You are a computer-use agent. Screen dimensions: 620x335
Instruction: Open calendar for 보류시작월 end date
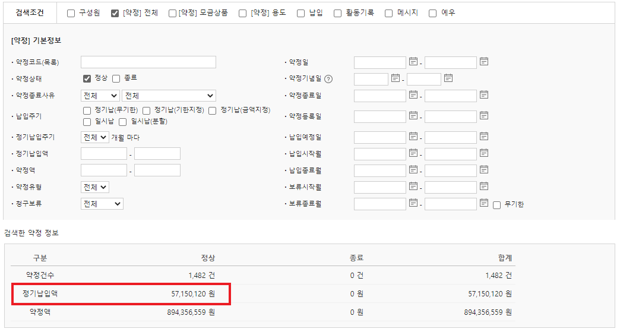click(x=484, y=186)
